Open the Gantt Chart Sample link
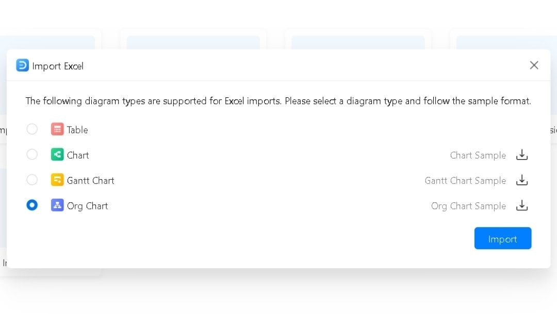557x314 pixels. coord(465,180)
